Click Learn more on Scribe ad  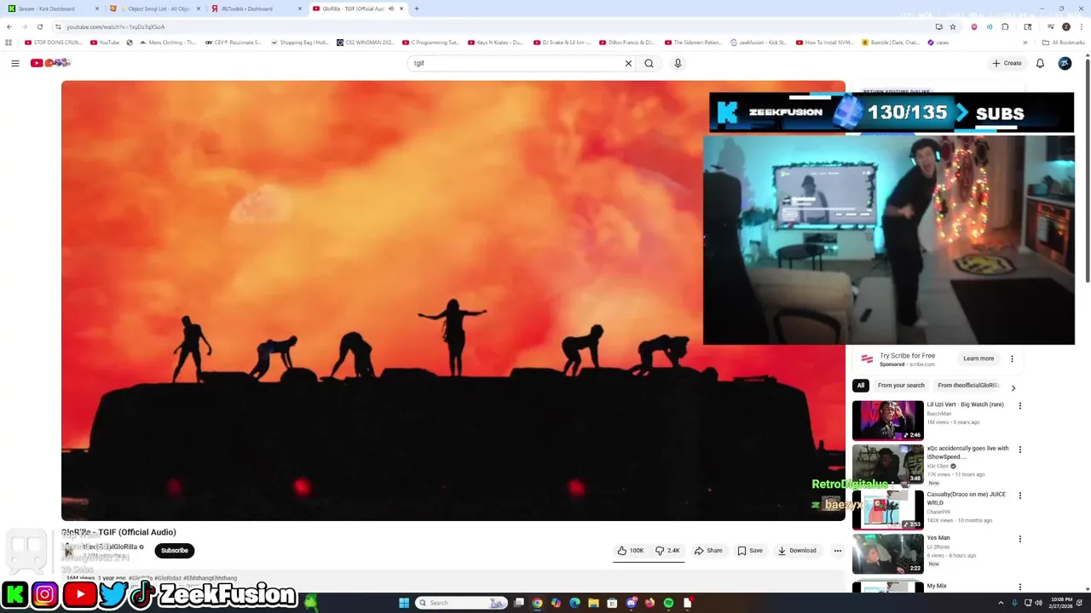pos(978,358)
